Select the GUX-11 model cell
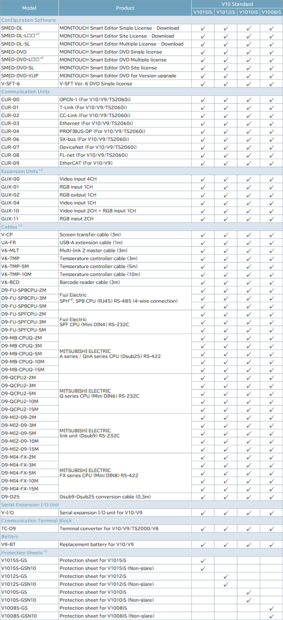The height and width of the screenshot is (620, 283). pyautogui.click(x=29, y=219)
